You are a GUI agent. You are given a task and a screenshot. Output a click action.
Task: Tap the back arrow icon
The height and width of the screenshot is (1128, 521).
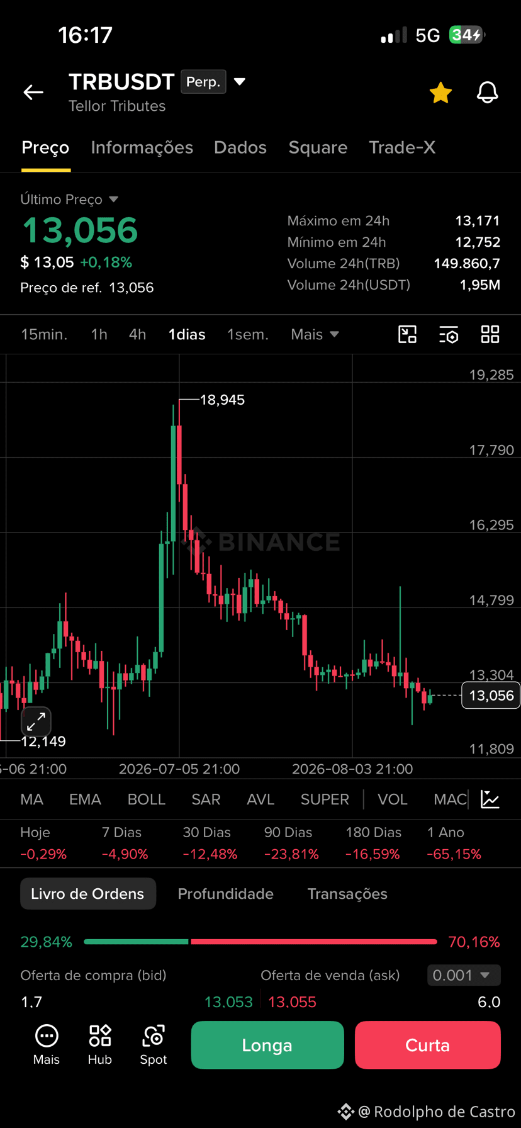point(33,93)
